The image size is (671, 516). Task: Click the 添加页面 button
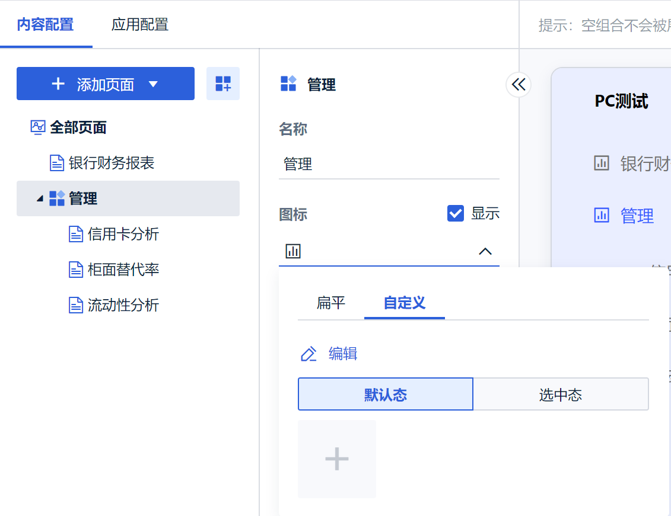pyautogui.click(x=95, y=84)
